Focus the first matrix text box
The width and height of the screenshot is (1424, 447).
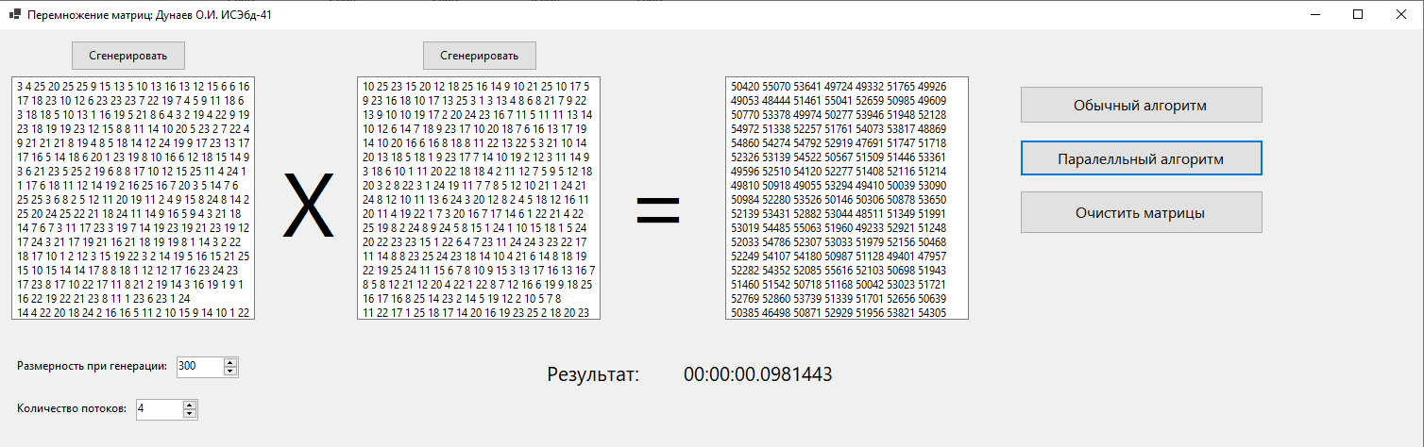pyautogui.click(x=133, y=198)
